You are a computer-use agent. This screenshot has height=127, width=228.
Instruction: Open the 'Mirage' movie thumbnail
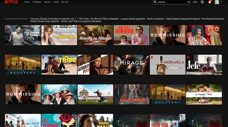point(131,65)
